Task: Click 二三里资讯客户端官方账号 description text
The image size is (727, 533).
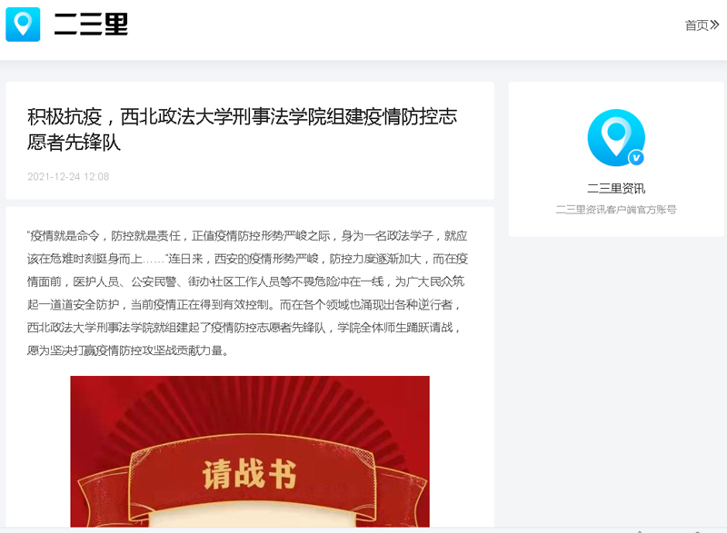Action: pyautogui.click(x=616, y=210)
